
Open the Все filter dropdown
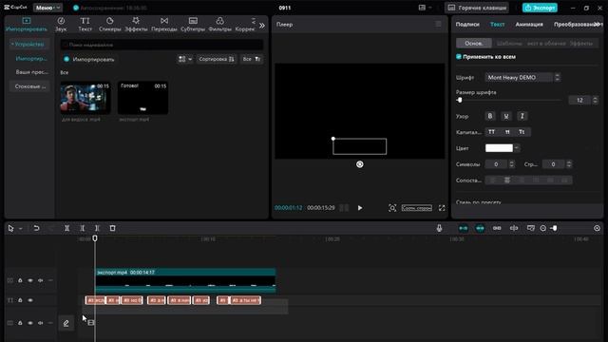click(x=251, y=59)
